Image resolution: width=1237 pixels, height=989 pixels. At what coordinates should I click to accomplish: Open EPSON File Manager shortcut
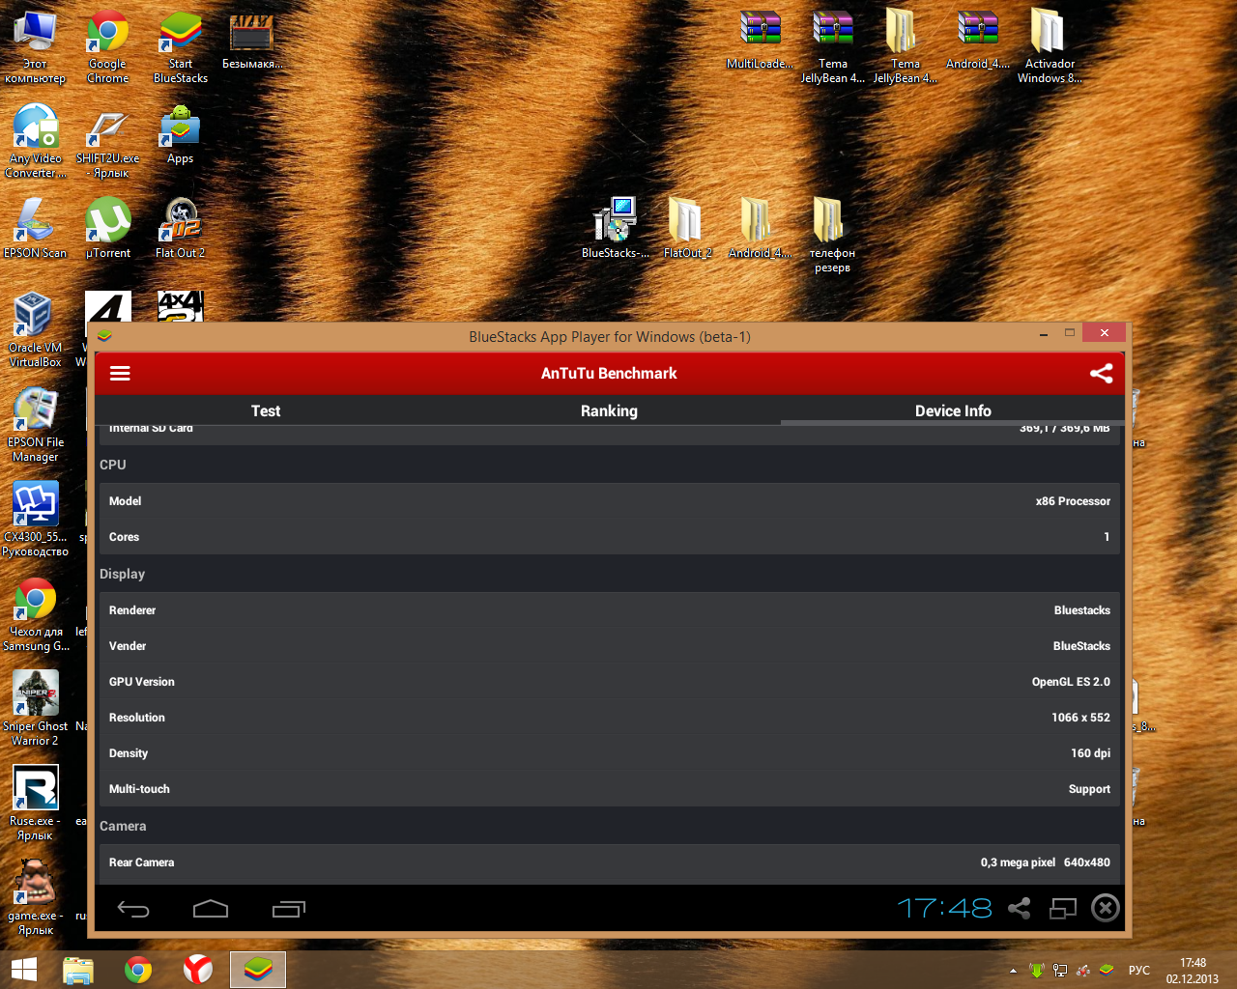pos(36,425)
